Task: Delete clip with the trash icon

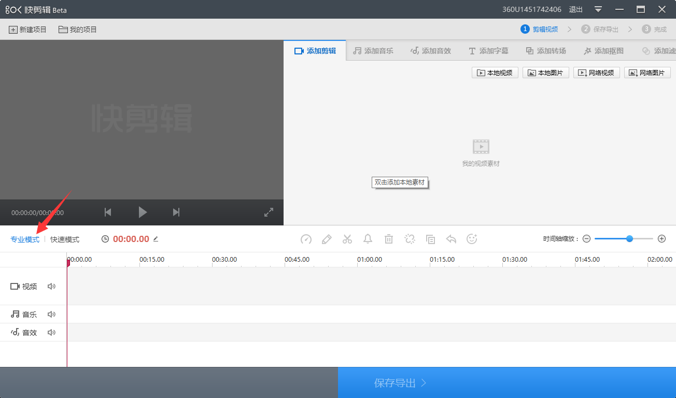Action: (389, 239)
